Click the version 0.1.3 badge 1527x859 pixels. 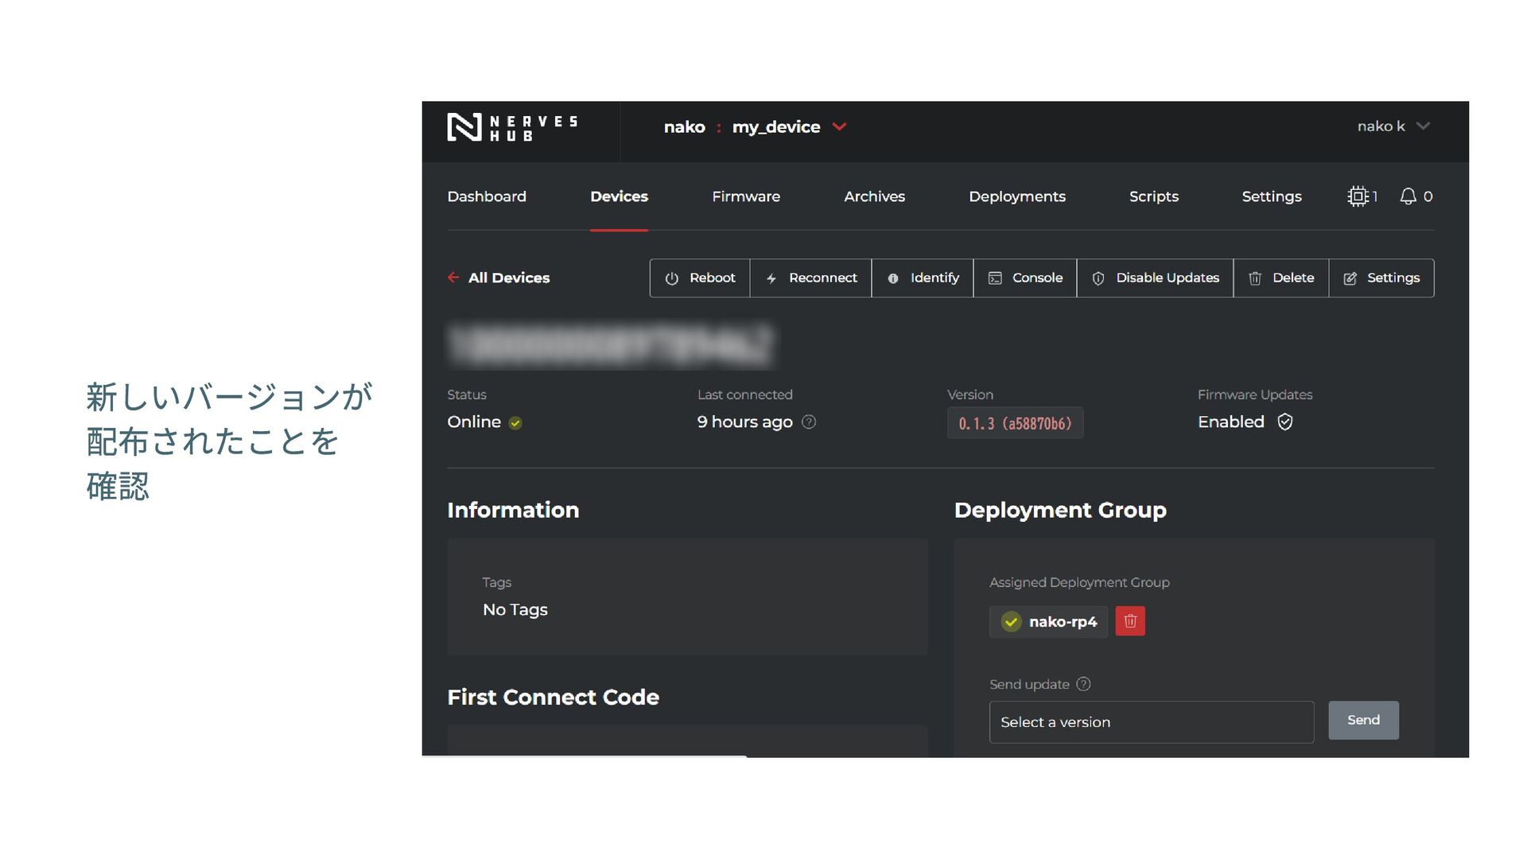1015,423
